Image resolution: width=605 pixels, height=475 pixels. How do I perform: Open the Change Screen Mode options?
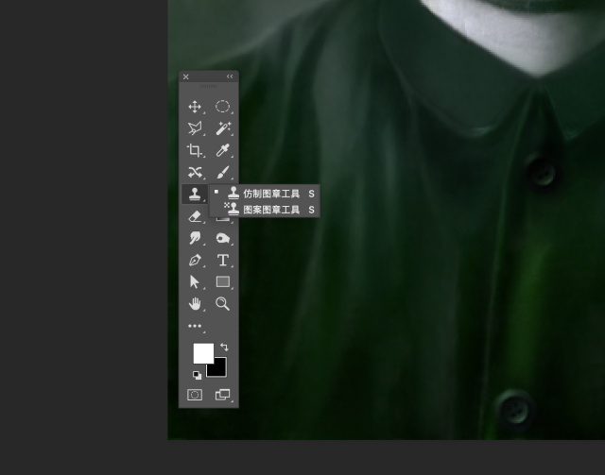click(x=223, y=395)
